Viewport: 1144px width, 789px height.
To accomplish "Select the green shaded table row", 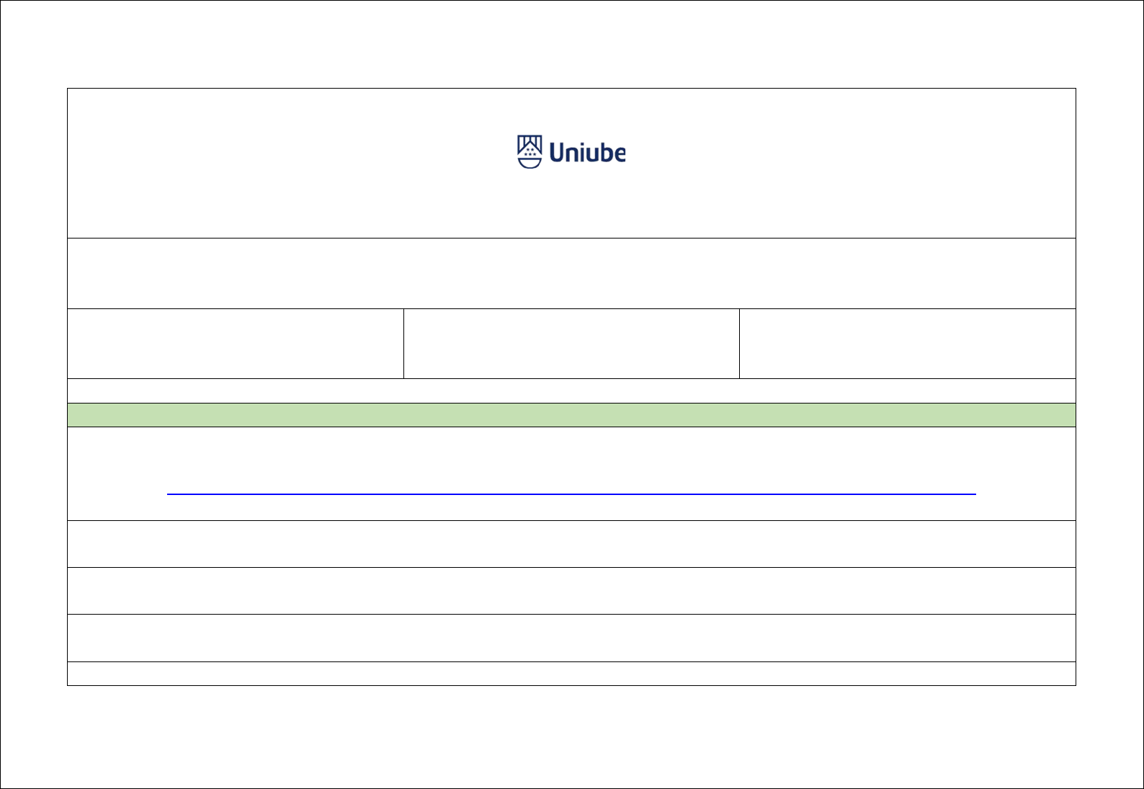I will pos(571,415).
